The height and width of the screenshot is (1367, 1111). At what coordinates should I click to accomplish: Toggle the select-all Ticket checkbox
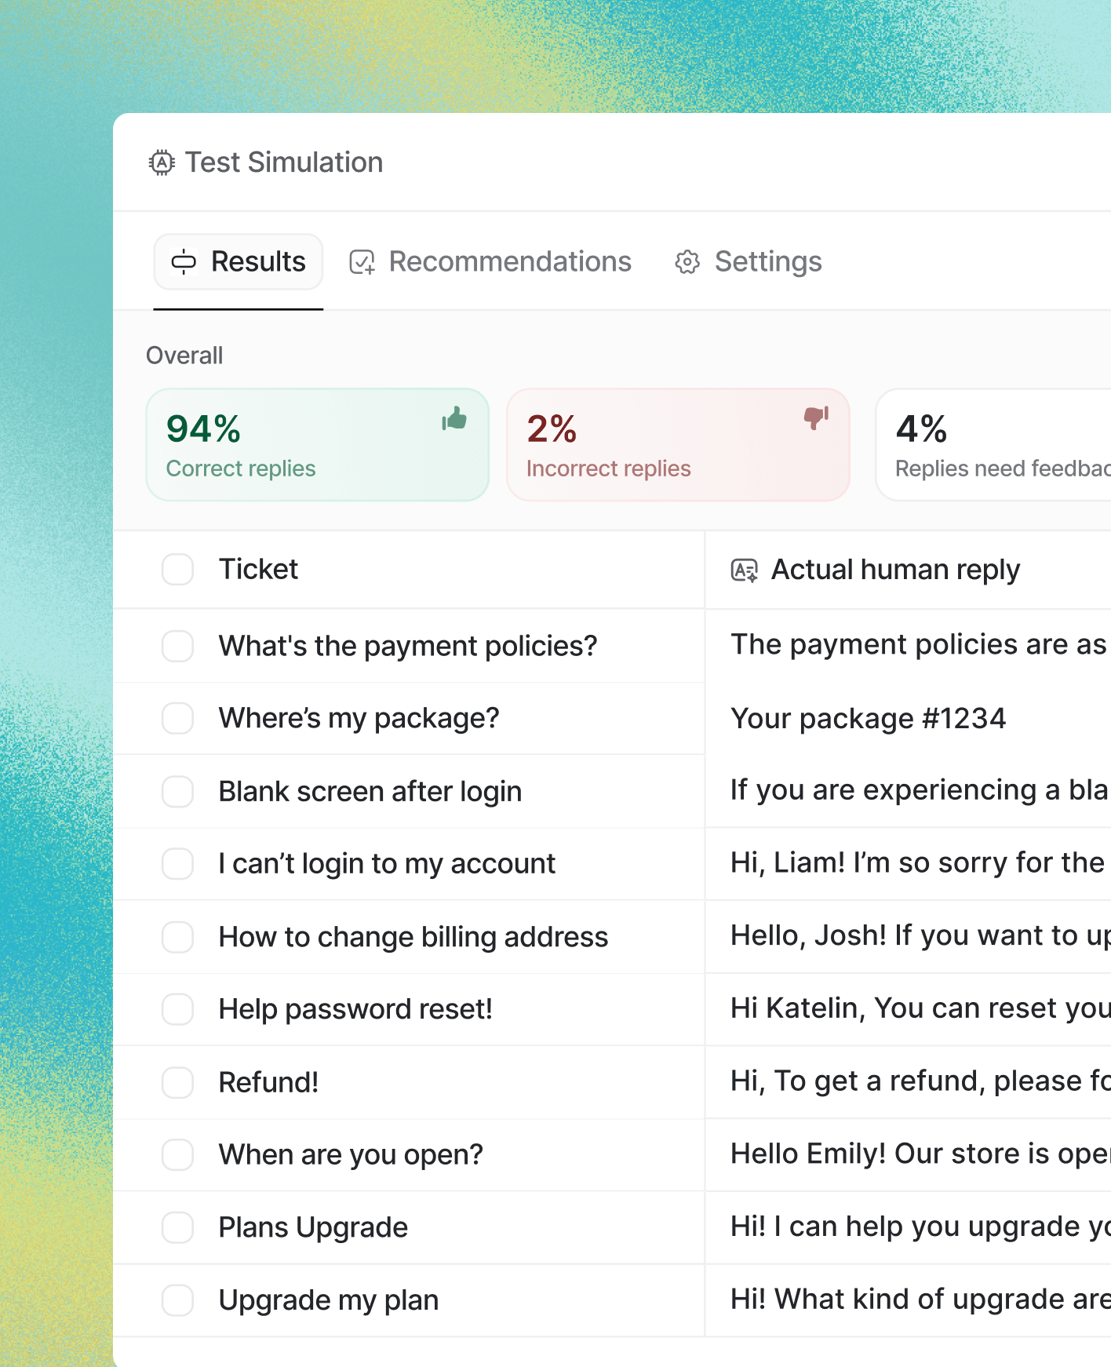177,570
